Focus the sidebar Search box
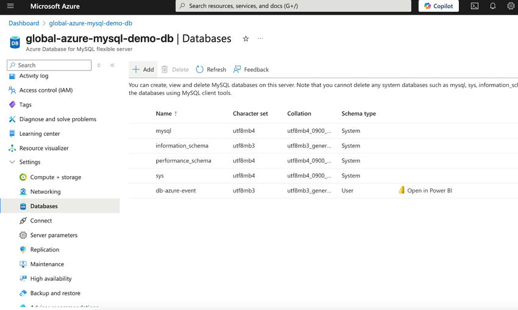The image size is (518, 310). (x=49, y=65)
